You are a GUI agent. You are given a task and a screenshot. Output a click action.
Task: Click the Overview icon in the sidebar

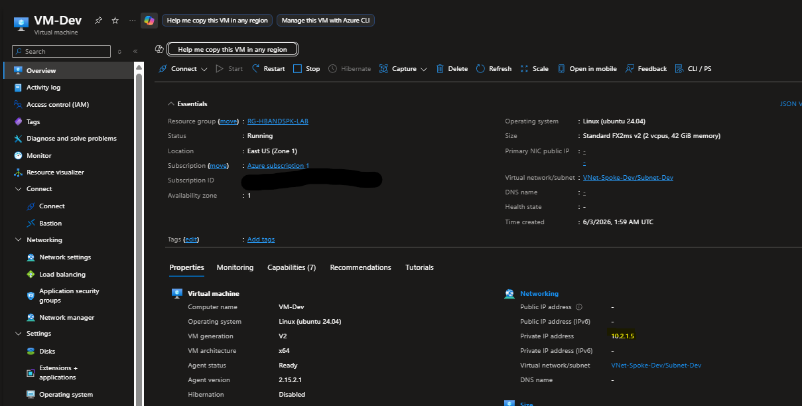pos(19,70)
